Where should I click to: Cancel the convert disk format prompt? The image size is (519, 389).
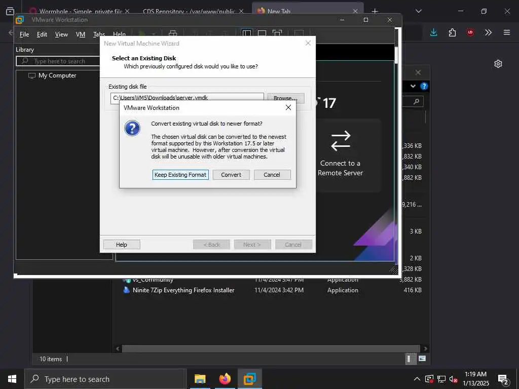272,175
